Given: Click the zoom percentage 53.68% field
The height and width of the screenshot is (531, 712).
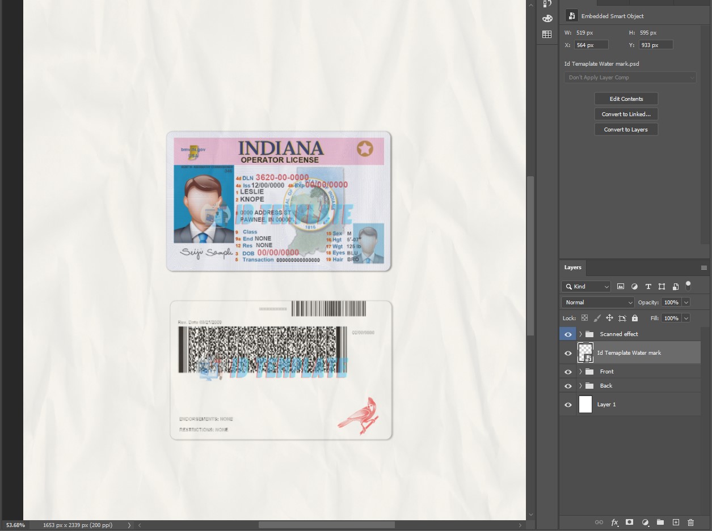Looking at the screenshot, I should 16,525.
